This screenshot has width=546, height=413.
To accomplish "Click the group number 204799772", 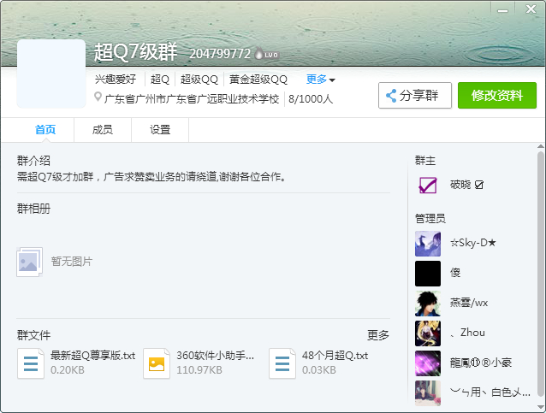I will [220, 54].
